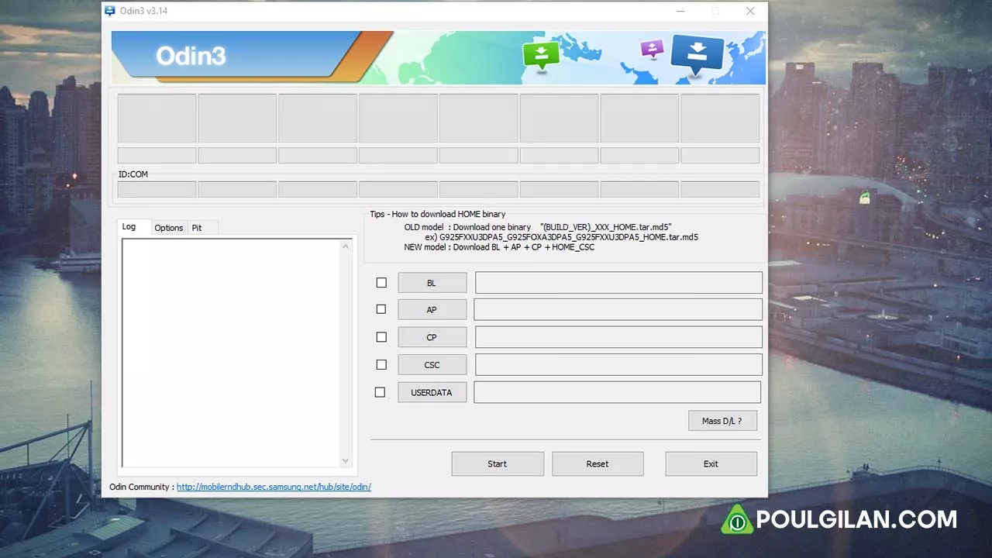Click the CSC file path field
Image resolution: width=992 pixels, height=558 pixels.
click(x=618, y=364)
